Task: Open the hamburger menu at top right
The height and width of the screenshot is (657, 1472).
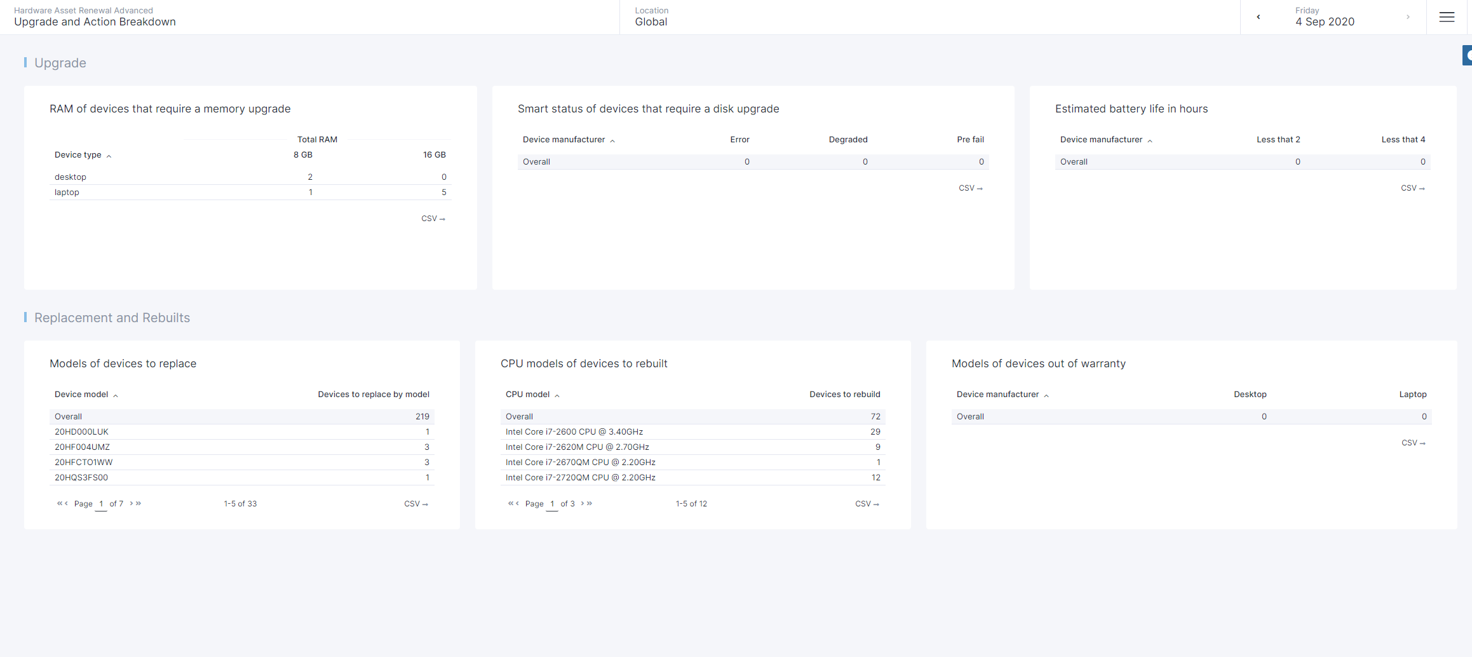Action: (x=1447, y=17)
